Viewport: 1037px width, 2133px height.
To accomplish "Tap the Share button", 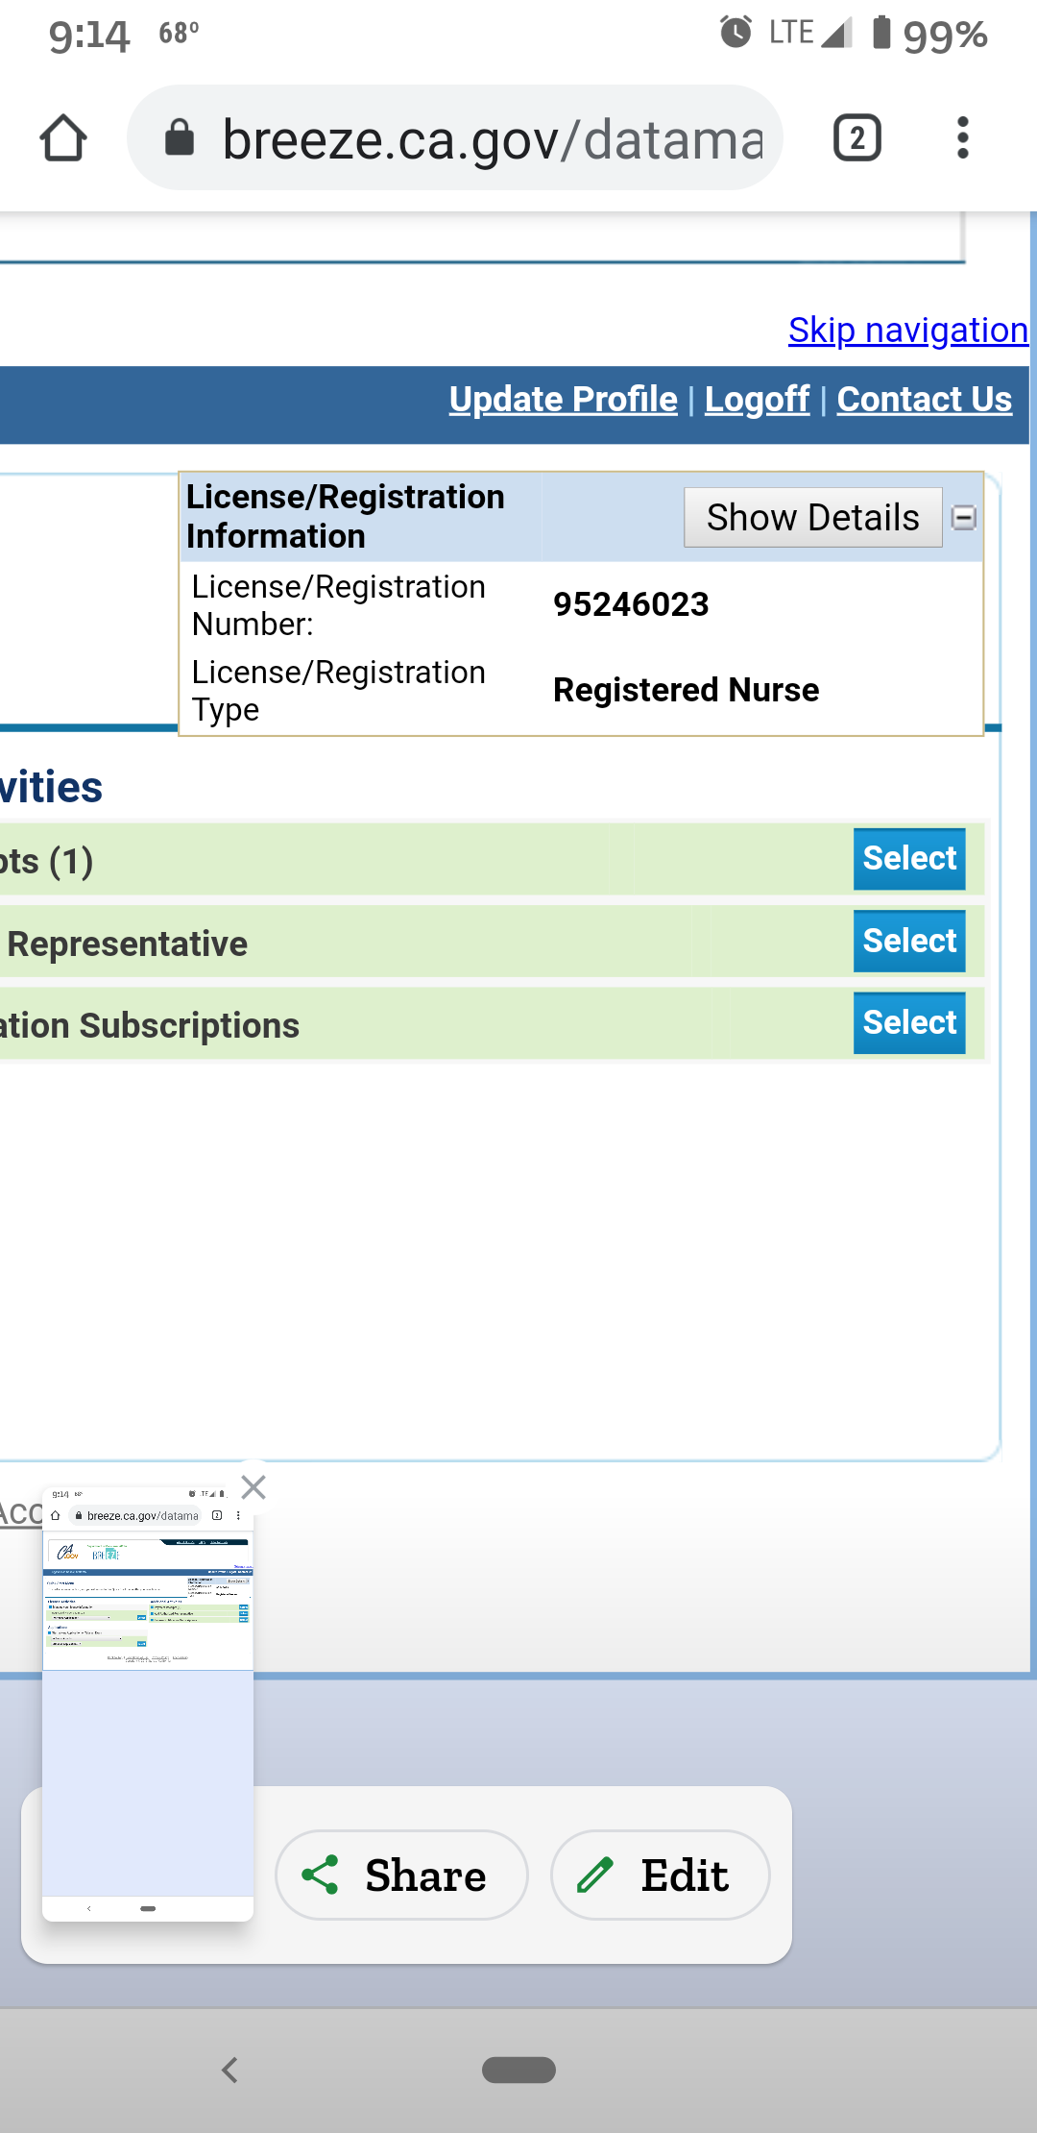I will [x=401, y=1875].
